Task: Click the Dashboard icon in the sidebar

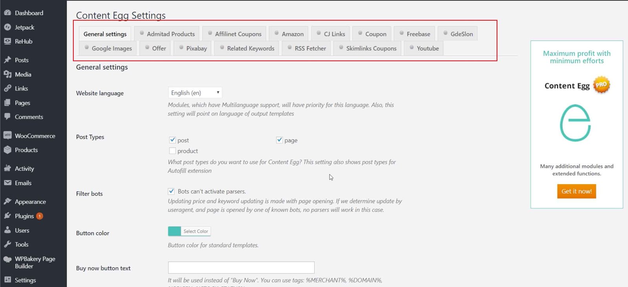Action: [7, 13]
